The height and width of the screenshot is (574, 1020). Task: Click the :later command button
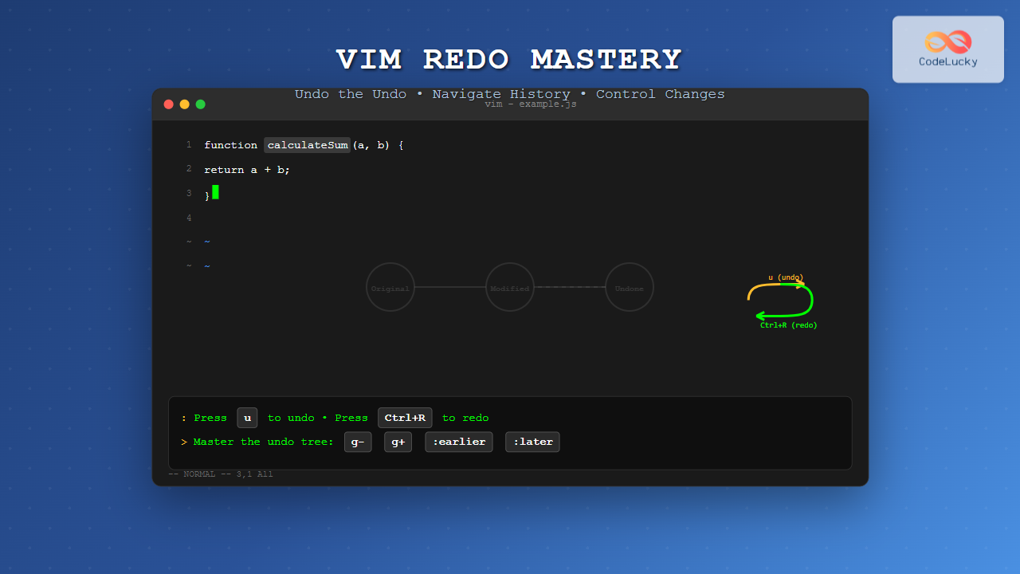[x=532, y=442]
